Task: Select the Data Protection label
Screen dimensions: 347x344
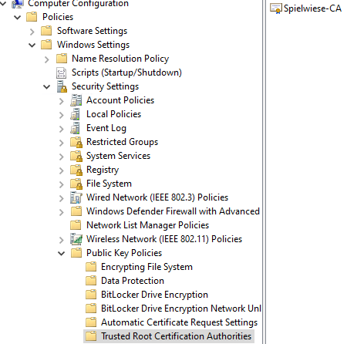Action: pyautogui.click(x=133, y=281)
